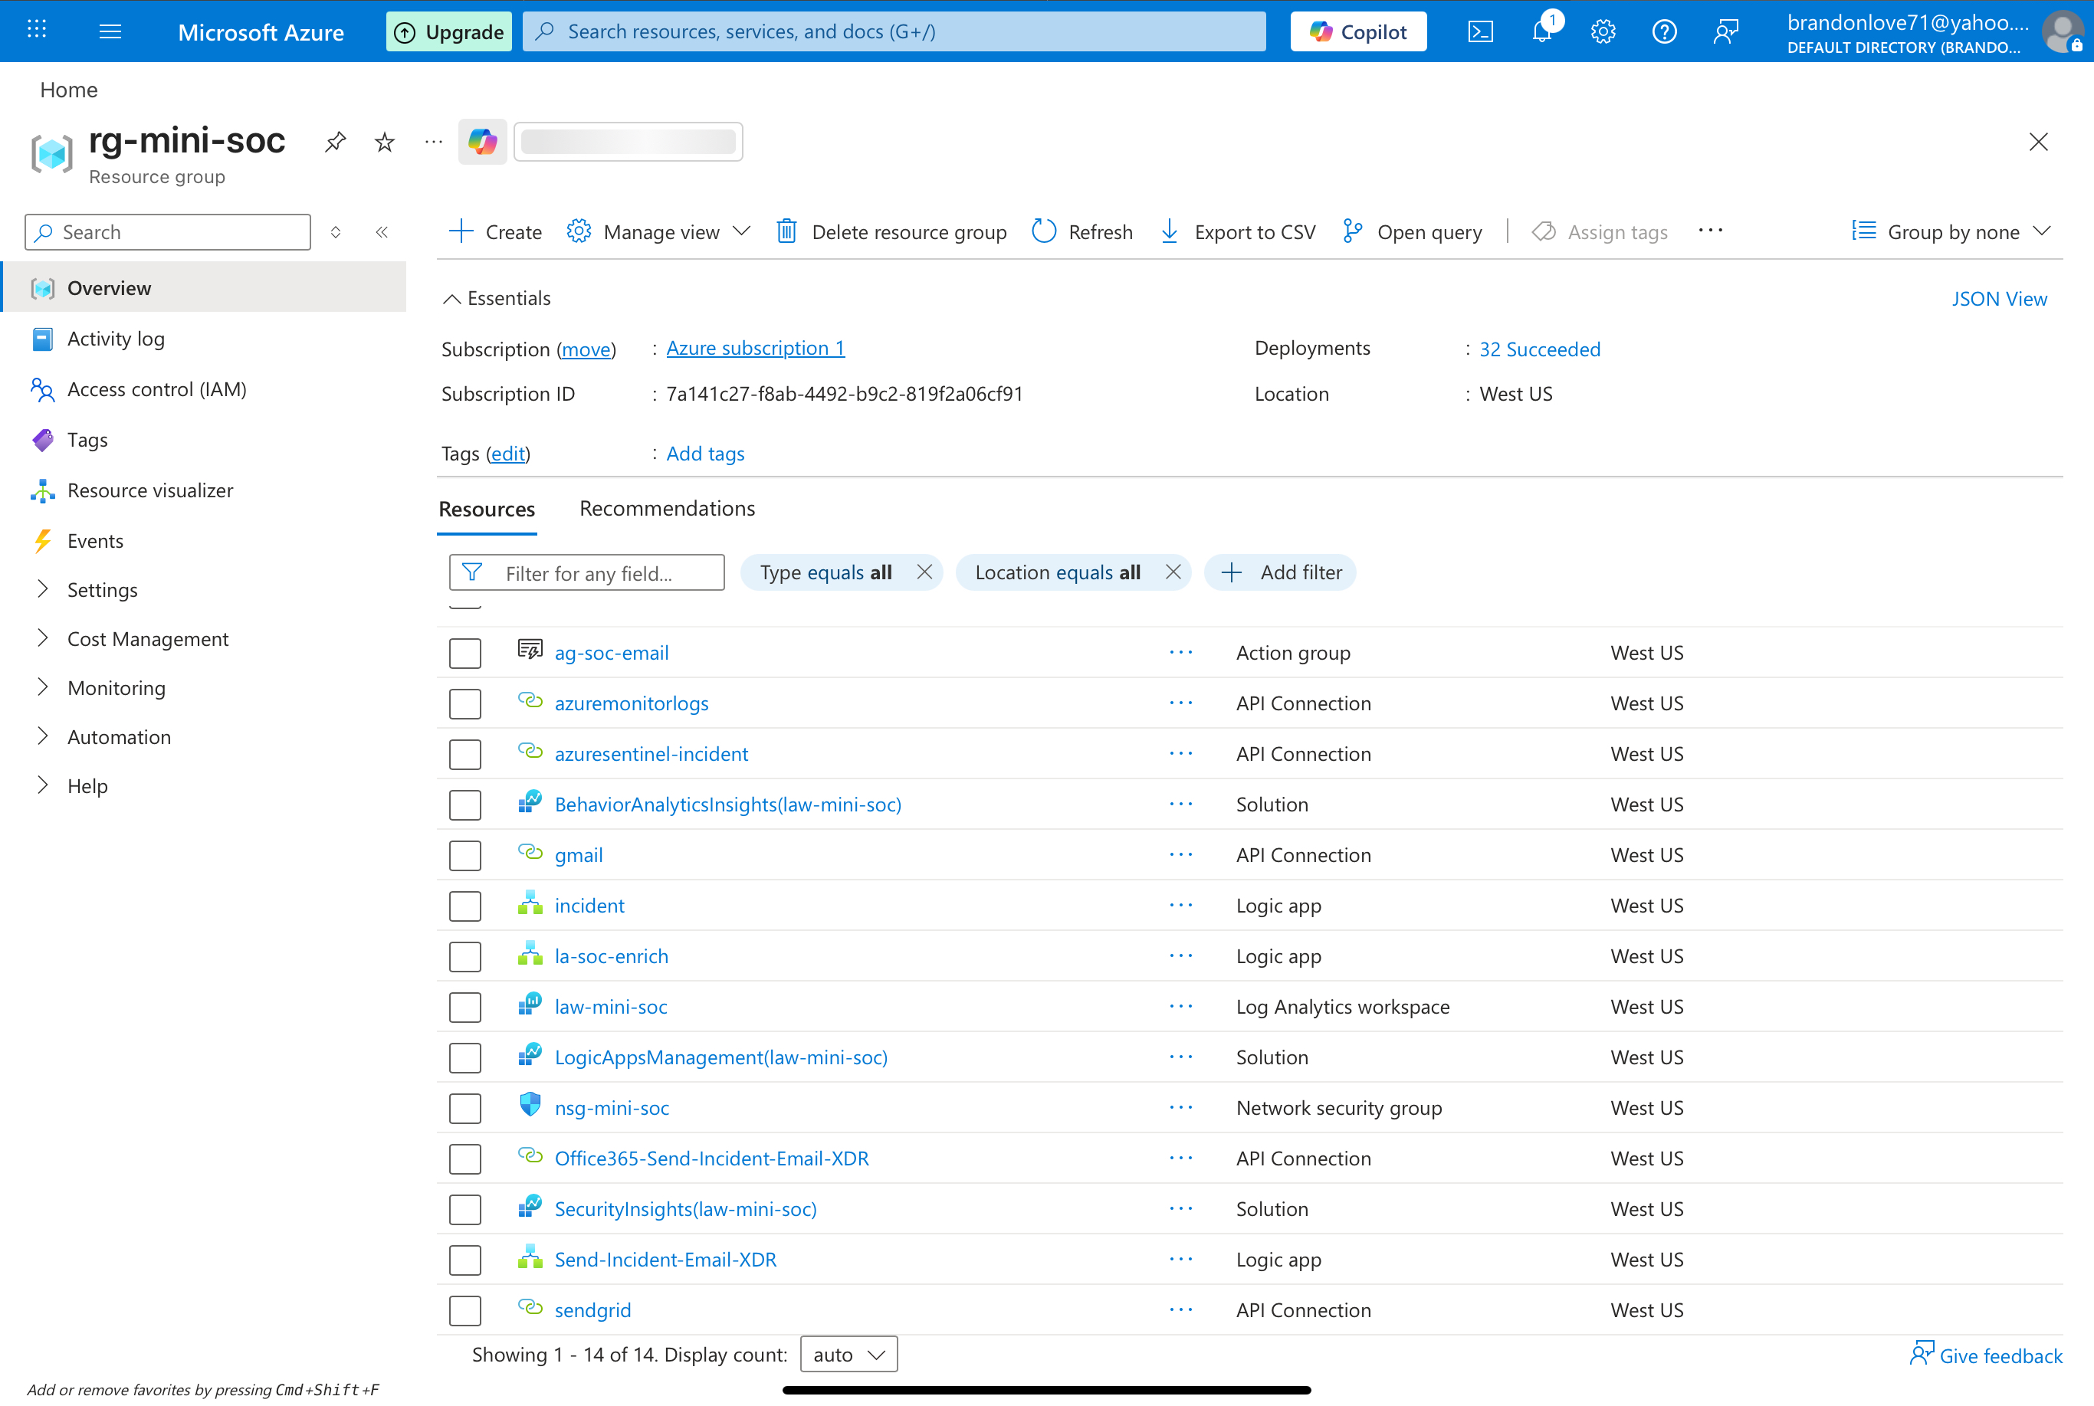Click Delete resource group trash icon
Viewport: 2094px width, 1406px height.
(x=786, y=231)
